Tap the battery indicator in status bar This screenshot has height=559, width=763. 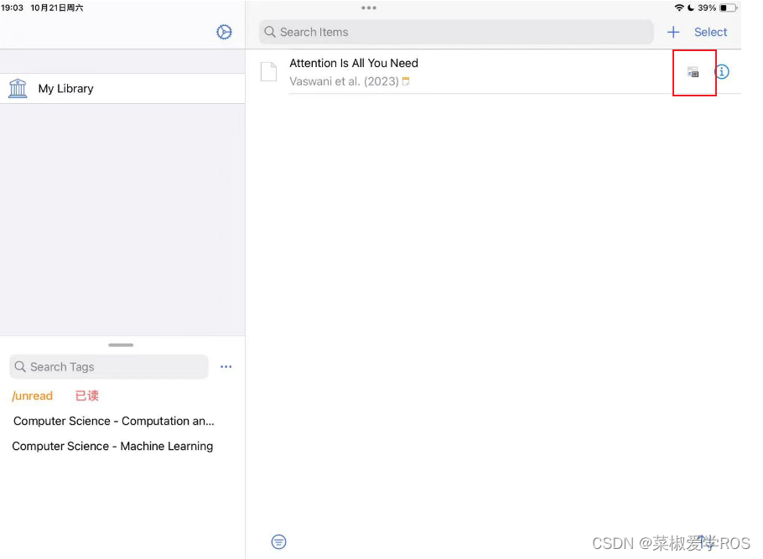tap(729, 8)
